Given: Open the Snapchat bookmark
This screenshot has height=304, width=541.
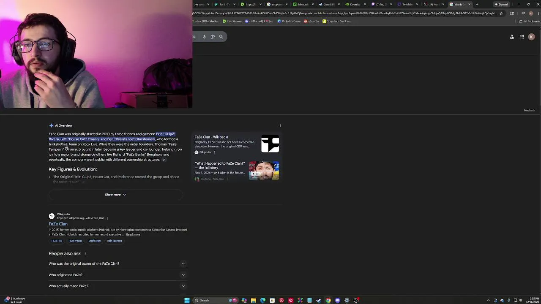Looking at the screenshot, I should (x=336, y=21).
